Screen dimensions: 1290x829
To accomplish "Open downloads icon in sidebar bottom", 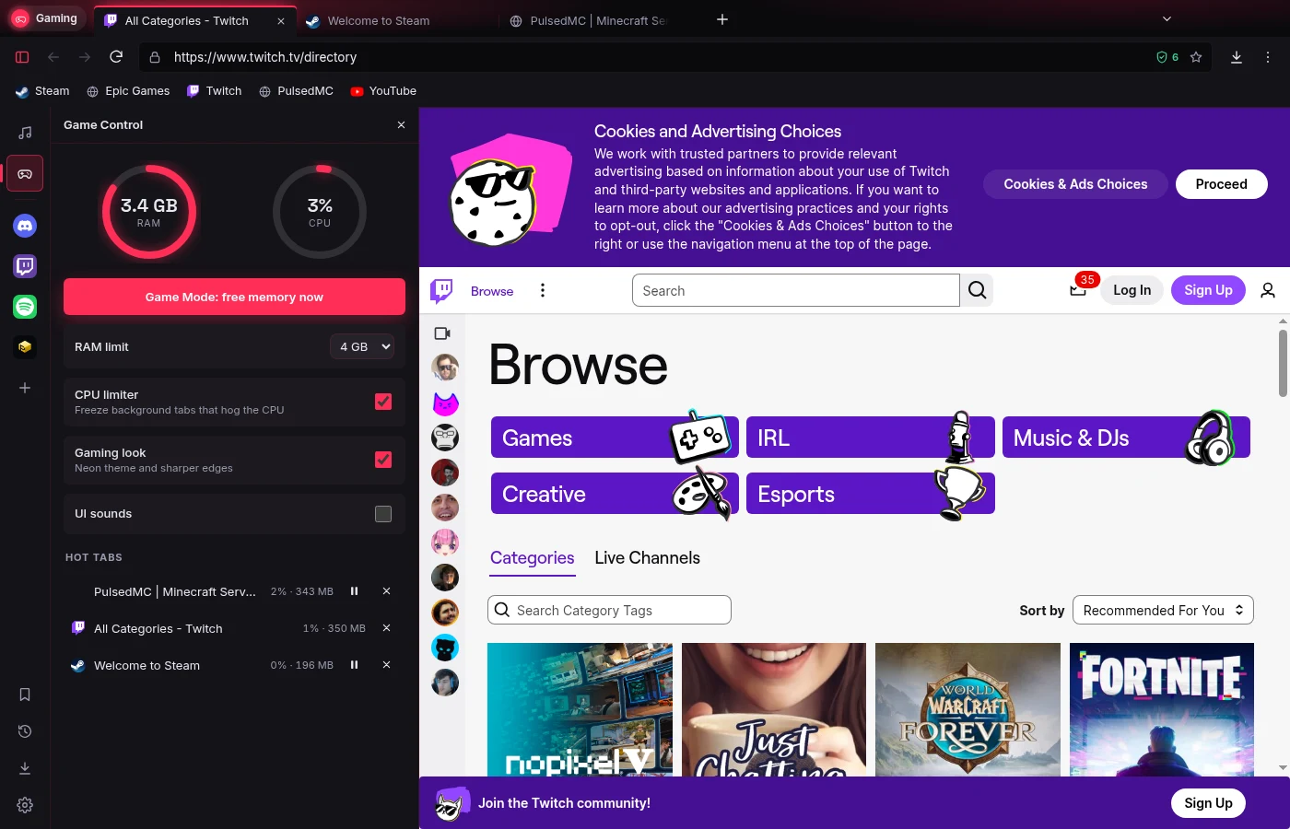I will [x=25, y=768].
